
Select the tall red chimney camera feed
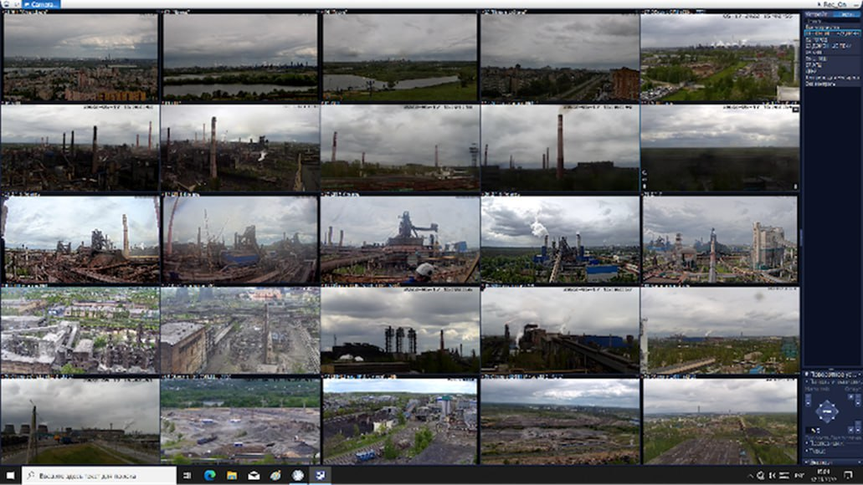tap(559, 147)
